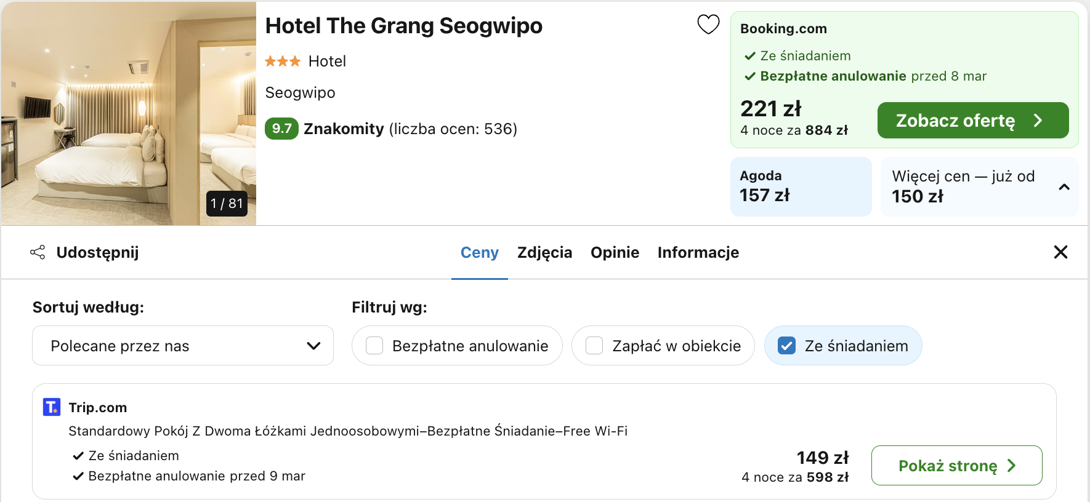Click arrow on Pokaż stronę button
This screenshot has height=502, width=1090.
[x=1011, y=466]
